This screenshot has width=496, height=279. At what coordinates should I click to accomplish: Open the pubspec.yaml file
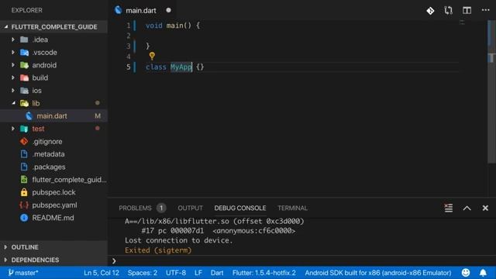pos(54,205)
